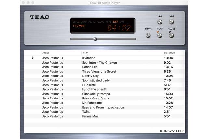Viewport: 208px width, 139px height.
Task: Click the 2:51 duration of Twins
Action: click(x=167, y=112)
